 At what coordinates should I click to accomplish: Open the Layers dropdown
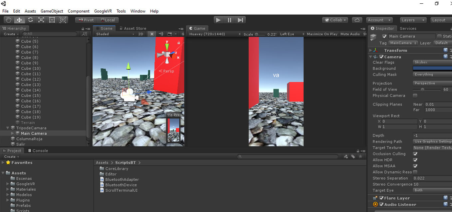(x=413, y=20)
